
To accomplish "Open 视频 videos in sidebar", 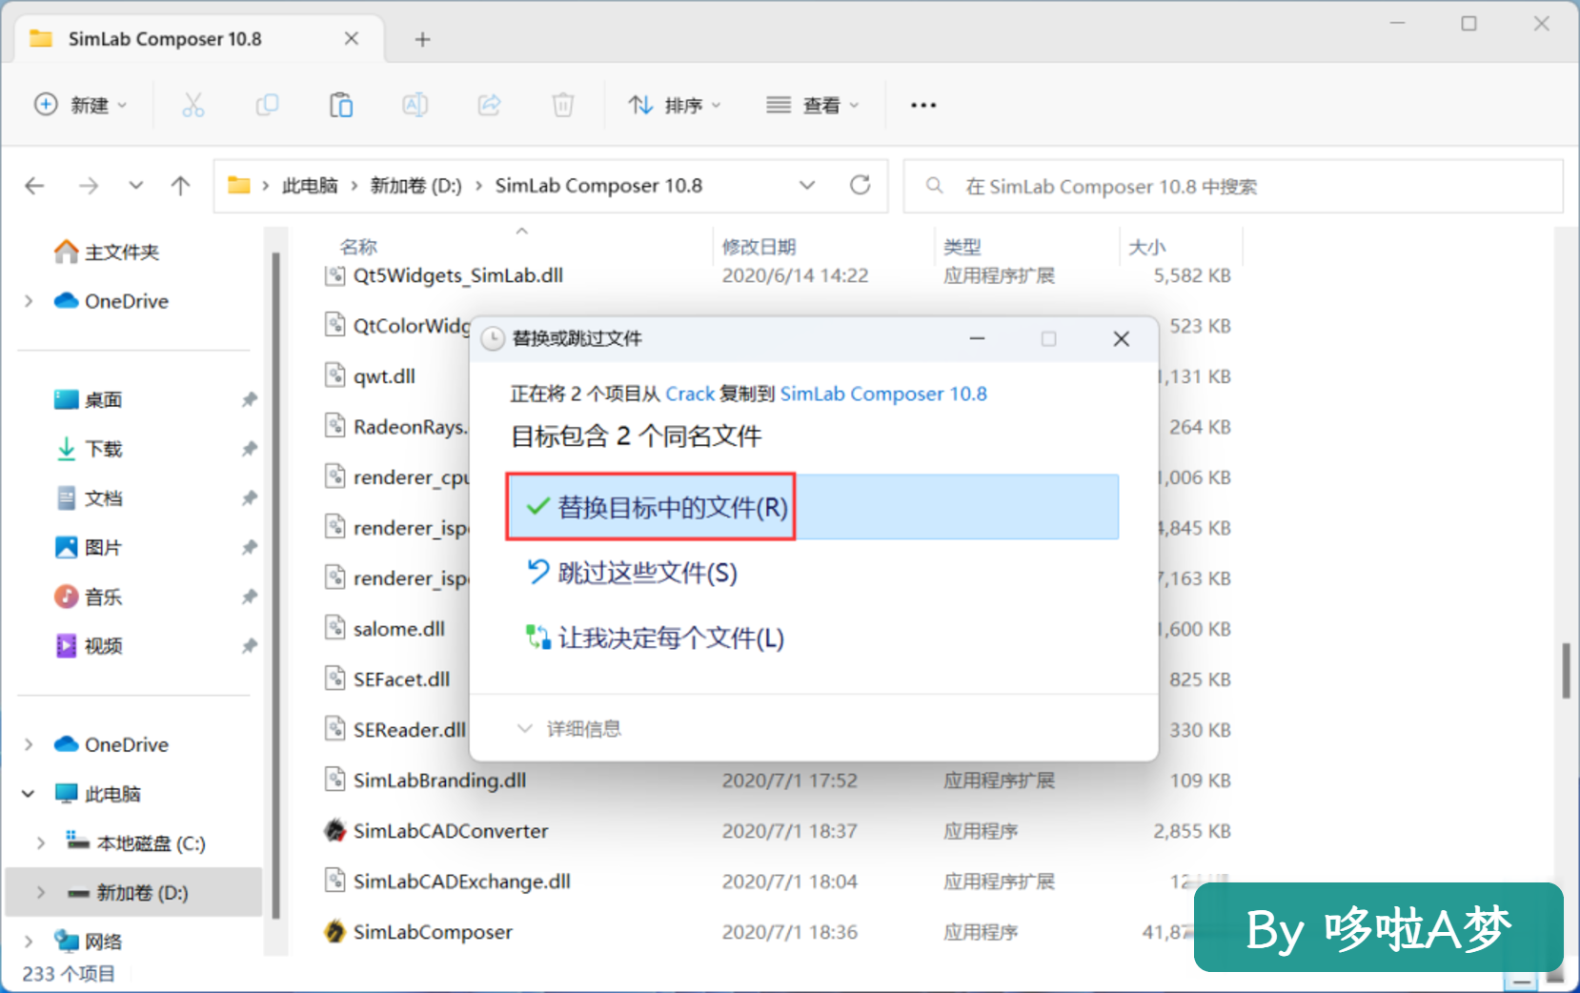I will [x=89, y=646].
